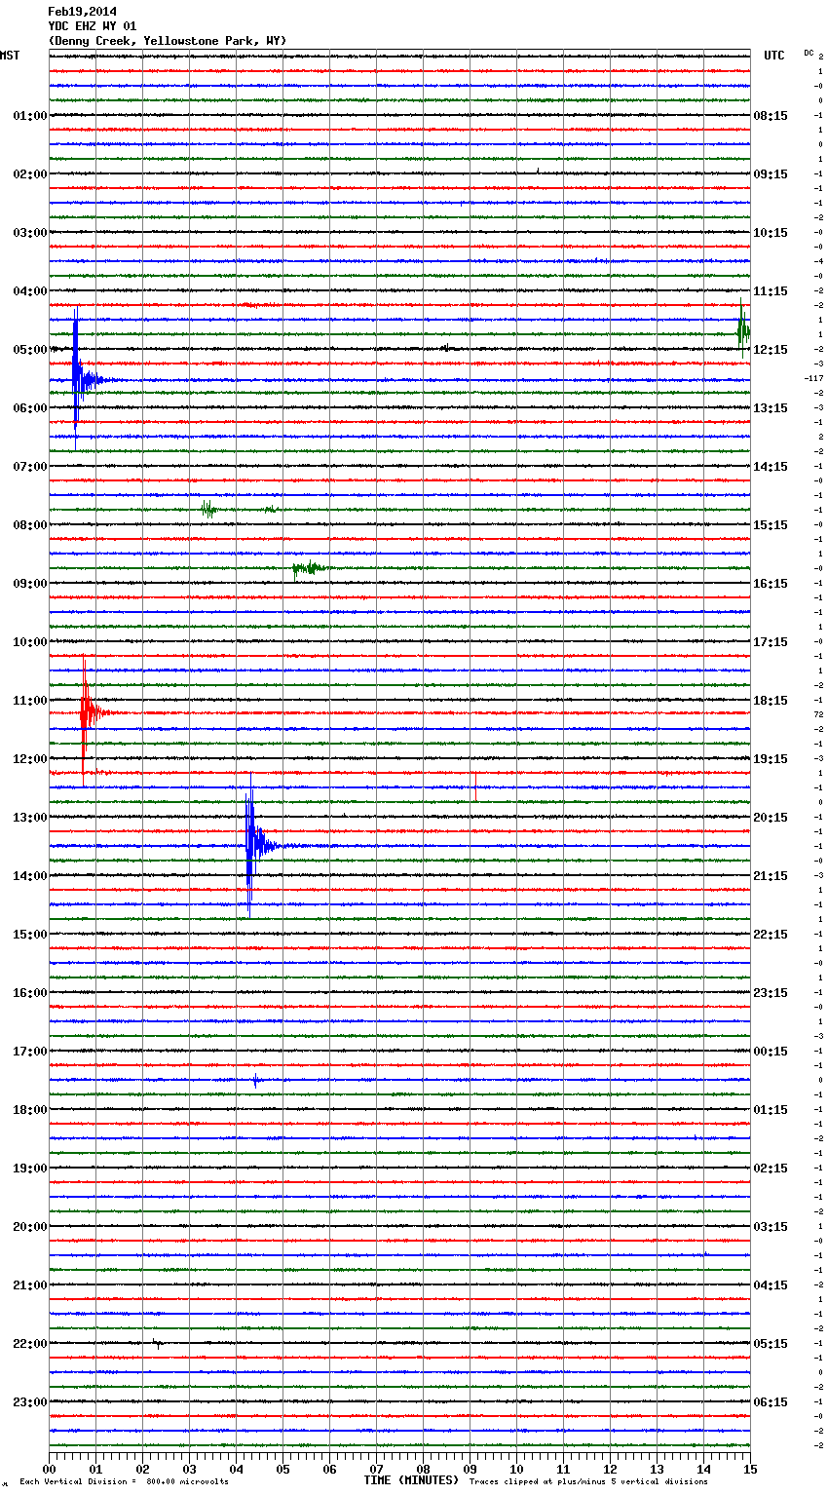Click the 06:15 UTC time label
This screenshot has width=828, height=1495.
(771, 1402)
